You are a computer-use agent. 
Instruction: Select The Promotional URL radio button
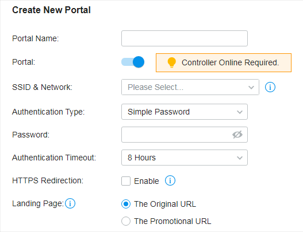126,221
